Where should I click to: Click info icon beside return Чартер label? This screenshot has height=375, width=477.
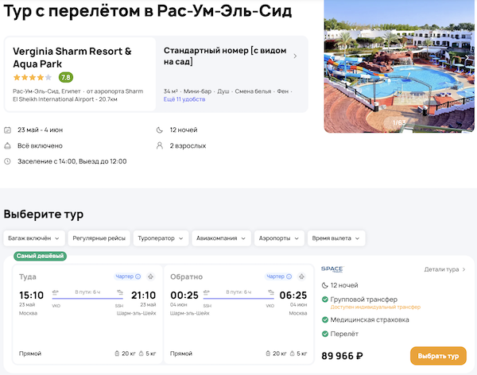pyautogui.click(x=289, y=276)
